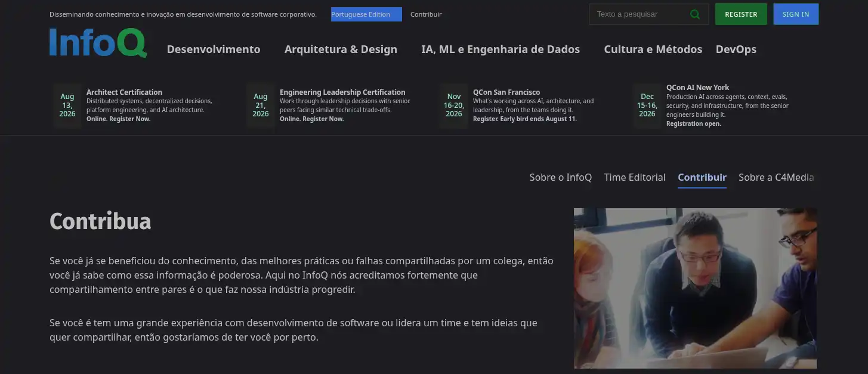Click 'Register. Early bird ends August 11.'
Screen dimensions: 868x374
(525, 119)
